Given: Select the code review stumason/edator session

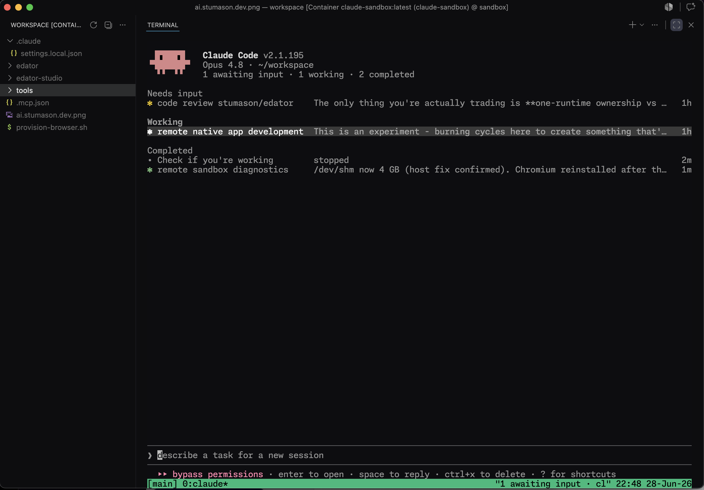Looking at the screenshot, I should (x=419, y=103).
